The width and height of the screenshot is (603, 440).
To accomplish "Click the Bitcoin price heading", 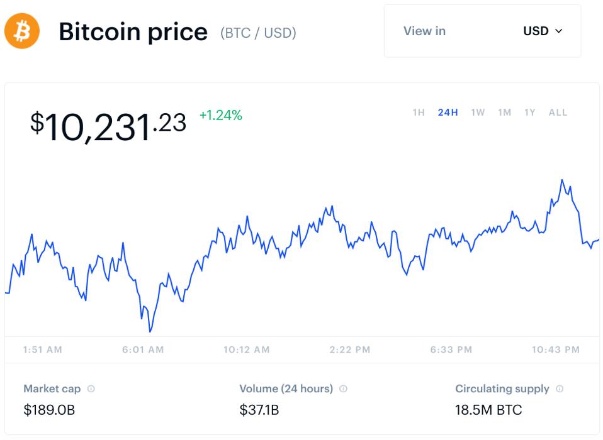I will click(x=133, y=32).
